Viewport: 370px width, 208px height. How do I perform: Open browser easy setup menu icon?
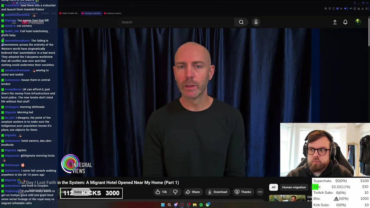pos(367,9)
